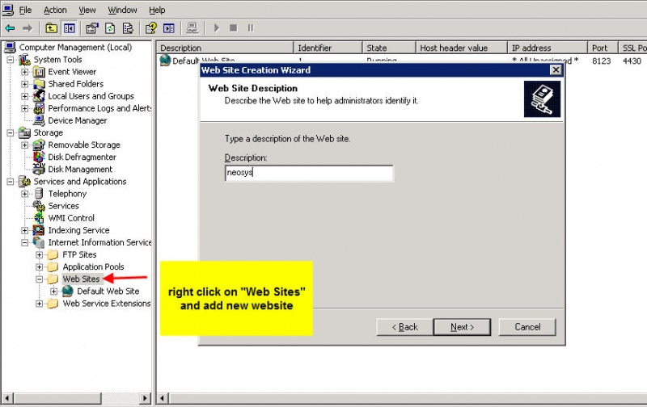Open the Window menu
Screen dimensions: 647x407
click(122, 10)
